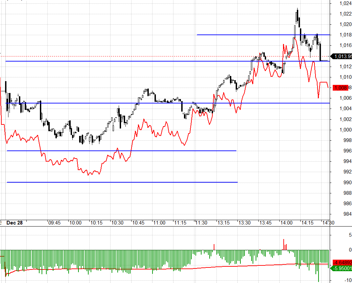Click the 1,018 price axis label
The image size is (352, 283).
(x=346, y=35)
